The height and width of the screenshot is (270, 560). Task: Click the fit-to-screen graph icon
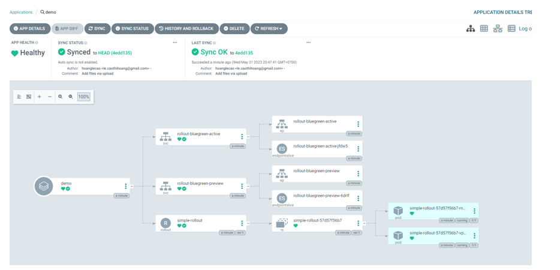[29, 97]
